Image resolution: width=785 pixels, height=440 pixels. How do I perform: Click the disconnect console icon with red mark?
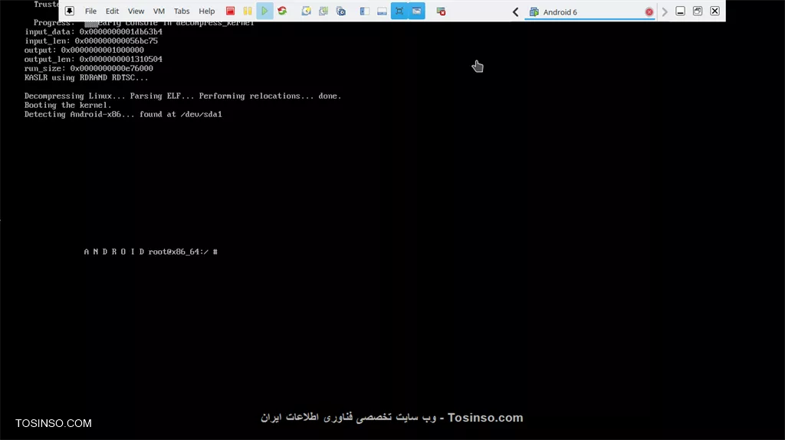(441, 11)
